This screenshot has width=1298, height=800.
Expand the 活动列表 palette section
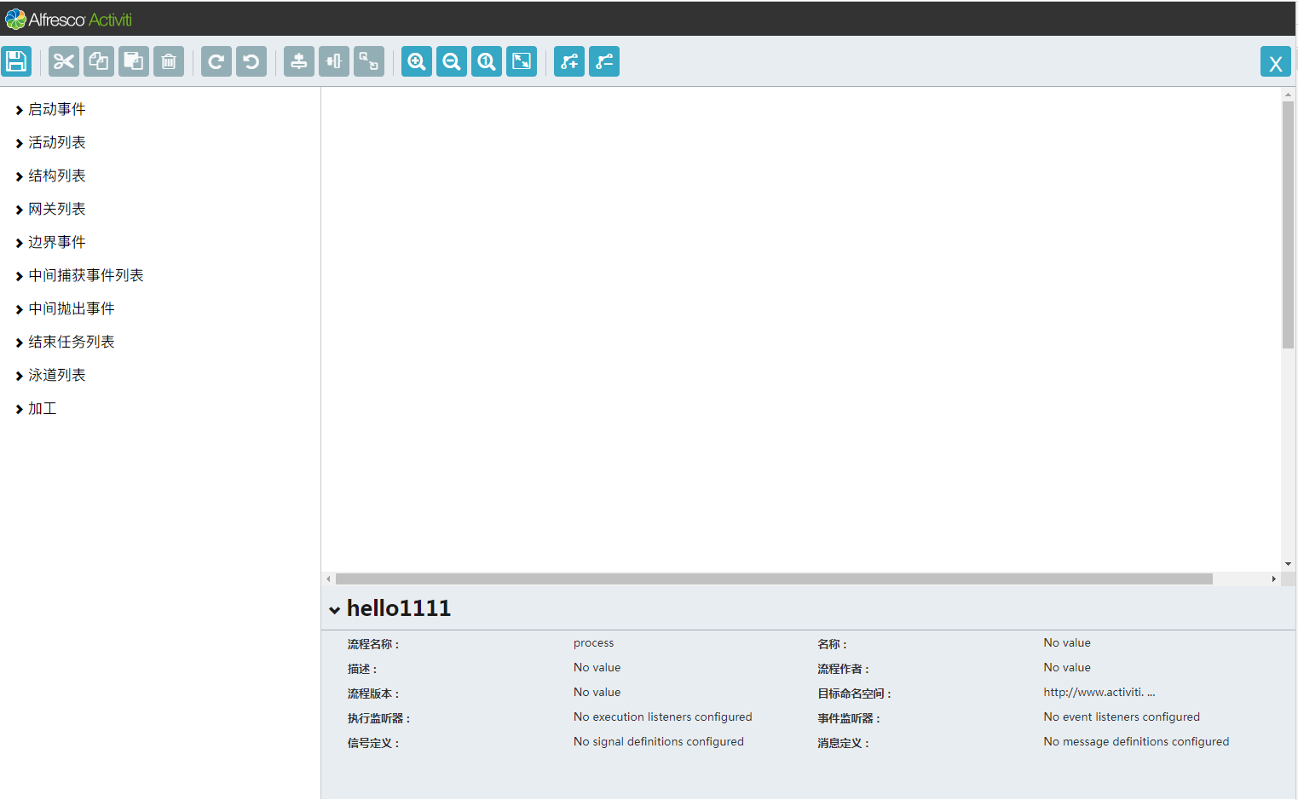coord(56,142)
